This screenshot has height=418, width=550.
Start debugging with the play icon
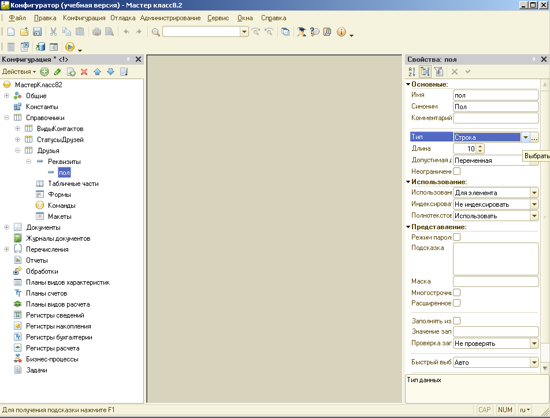tap(70, 47)
